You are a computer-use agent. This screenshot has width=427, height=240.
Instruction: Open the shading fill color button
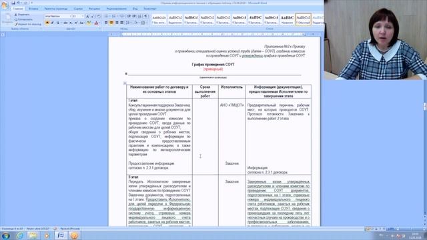pyautogui.click(x=136, y=23)
